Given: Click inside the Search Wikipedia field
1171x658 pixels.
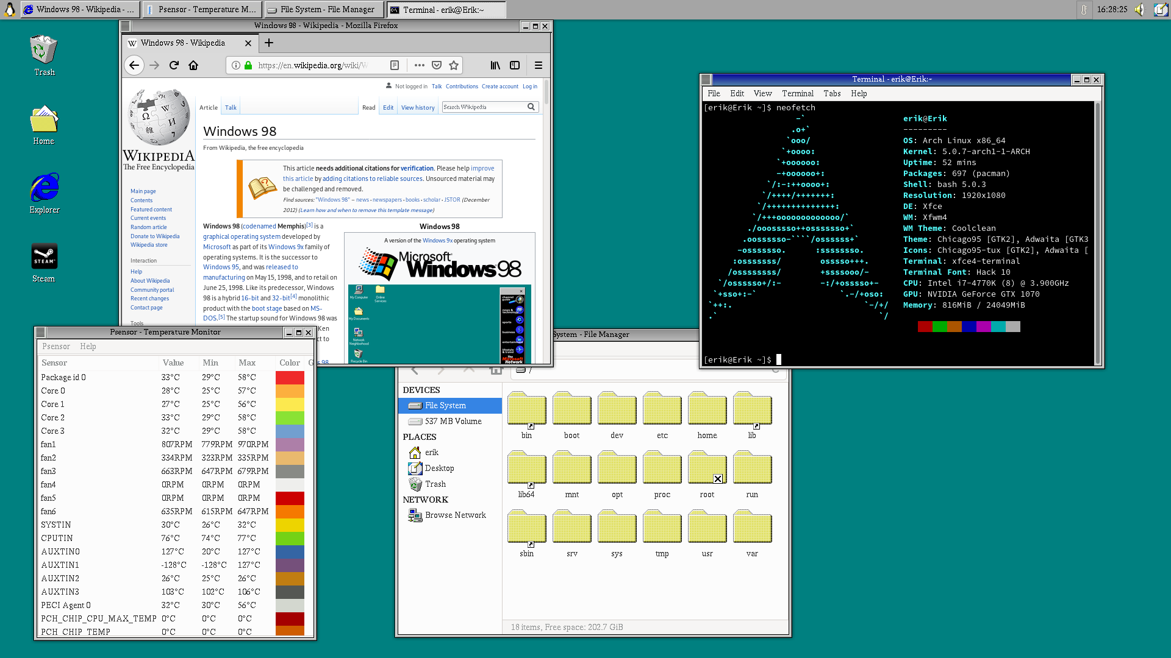Looking at the screenshot, I should pyautogui.click(x=485, y=107).
